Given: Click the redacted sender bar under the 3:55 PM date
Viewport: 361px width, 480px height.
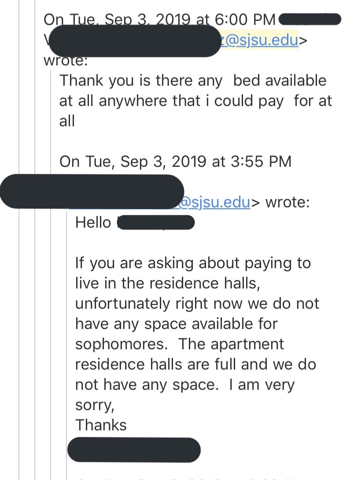Looking at the screenshot, I should [x=92, y=192].
